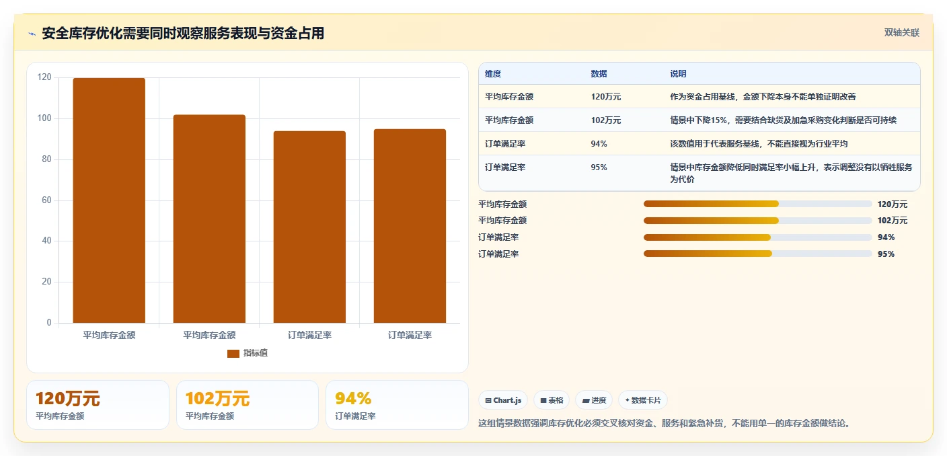Click the y-axis label 40
947x456 pixels.
(x=46, y=241)
